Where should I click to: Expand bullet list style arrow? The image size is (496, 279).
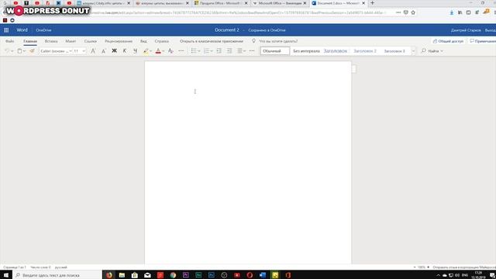[x=199, y=51]
